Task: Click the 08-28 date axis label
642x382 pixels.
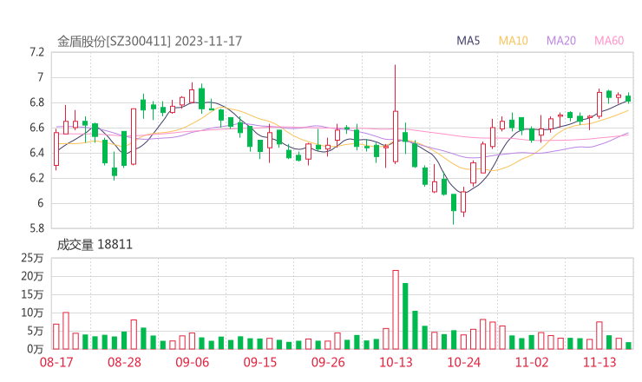Action: 124,362
